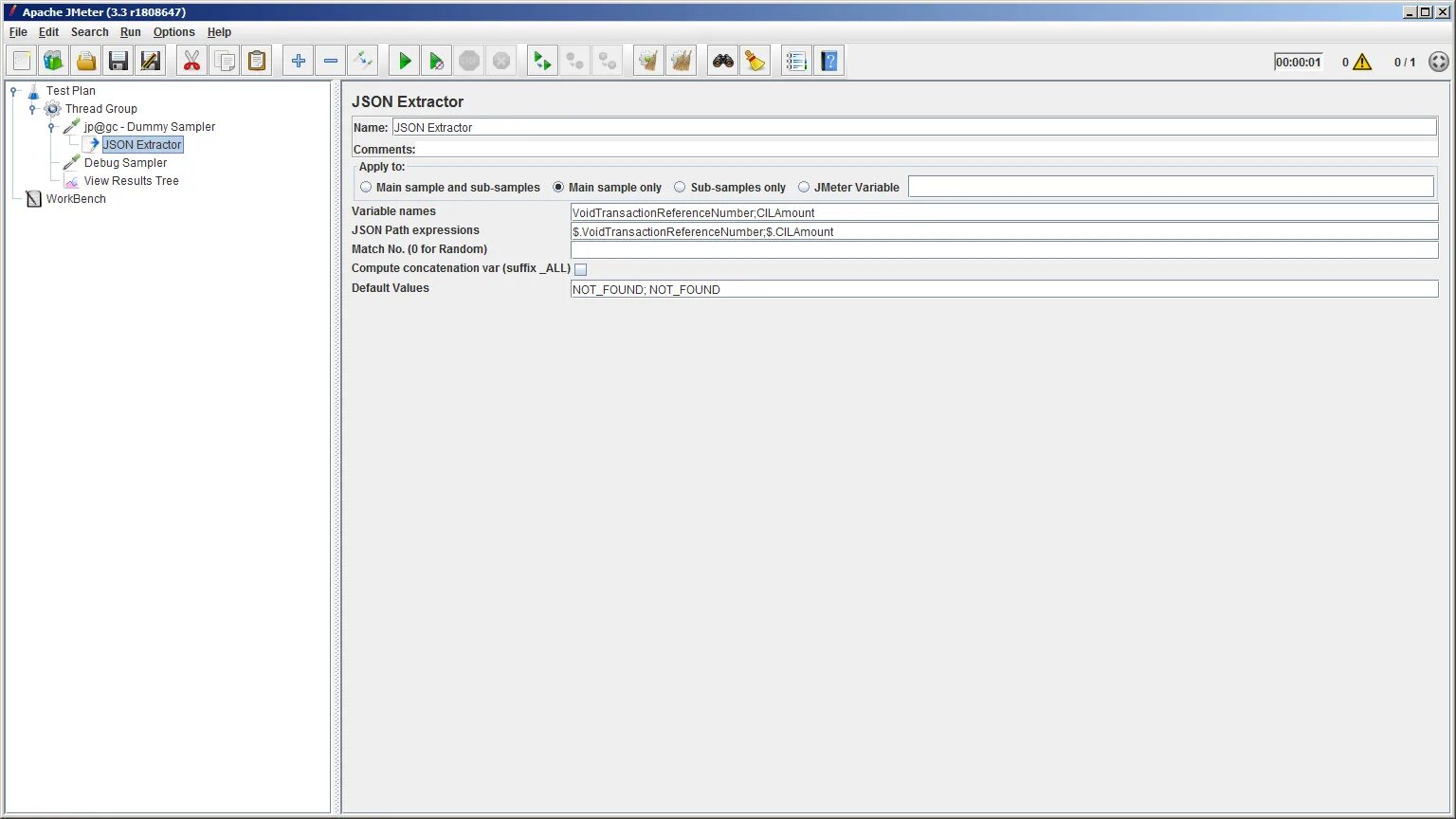Click the greyed Shutdown test icon

click(501, 62)
